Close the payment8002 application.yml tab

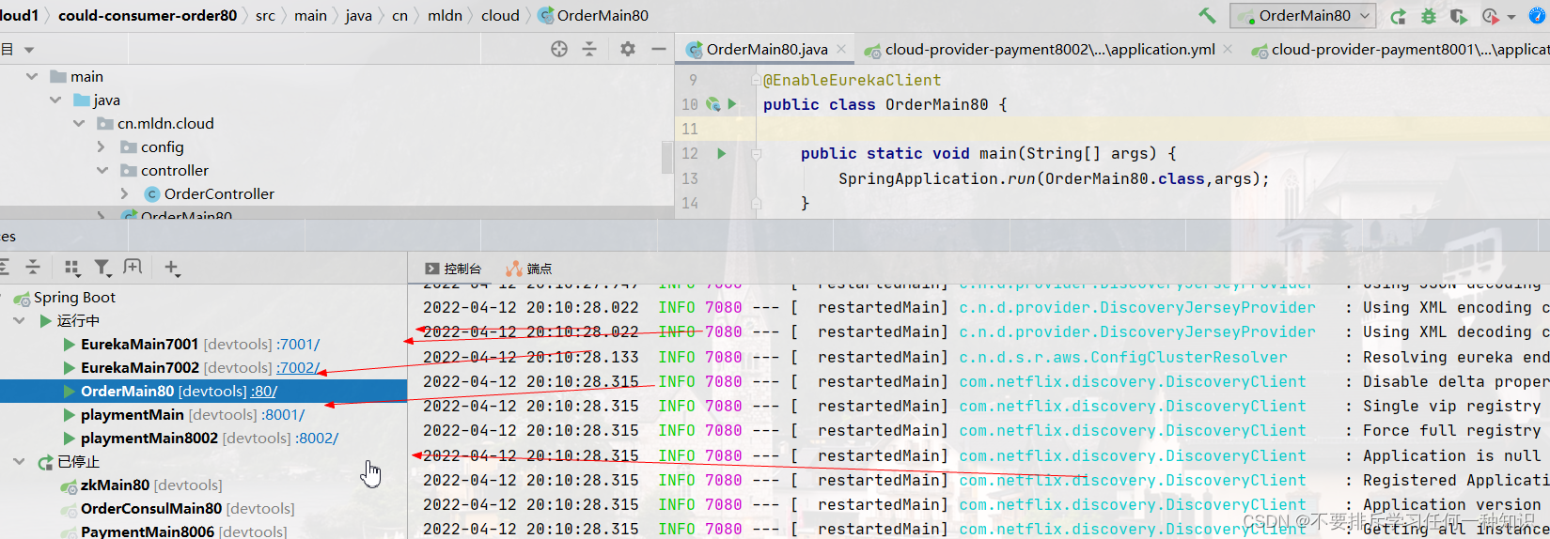1228,49
